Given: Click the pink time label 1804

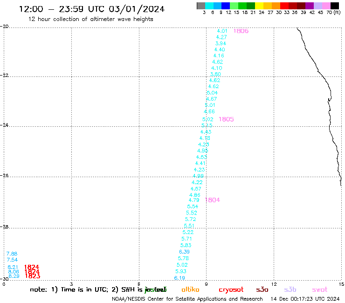Looking at the screenshot, I should click(x=213, y=200).
